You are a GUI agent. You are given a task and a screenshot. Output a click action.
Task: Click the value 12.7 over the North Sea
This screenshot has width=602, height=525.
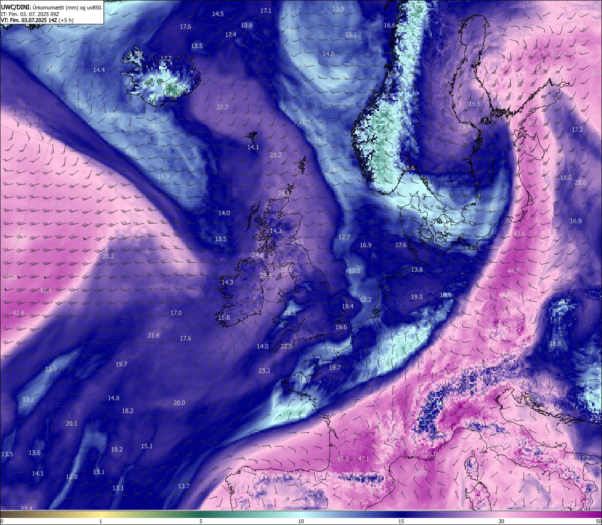coord(344,237)
